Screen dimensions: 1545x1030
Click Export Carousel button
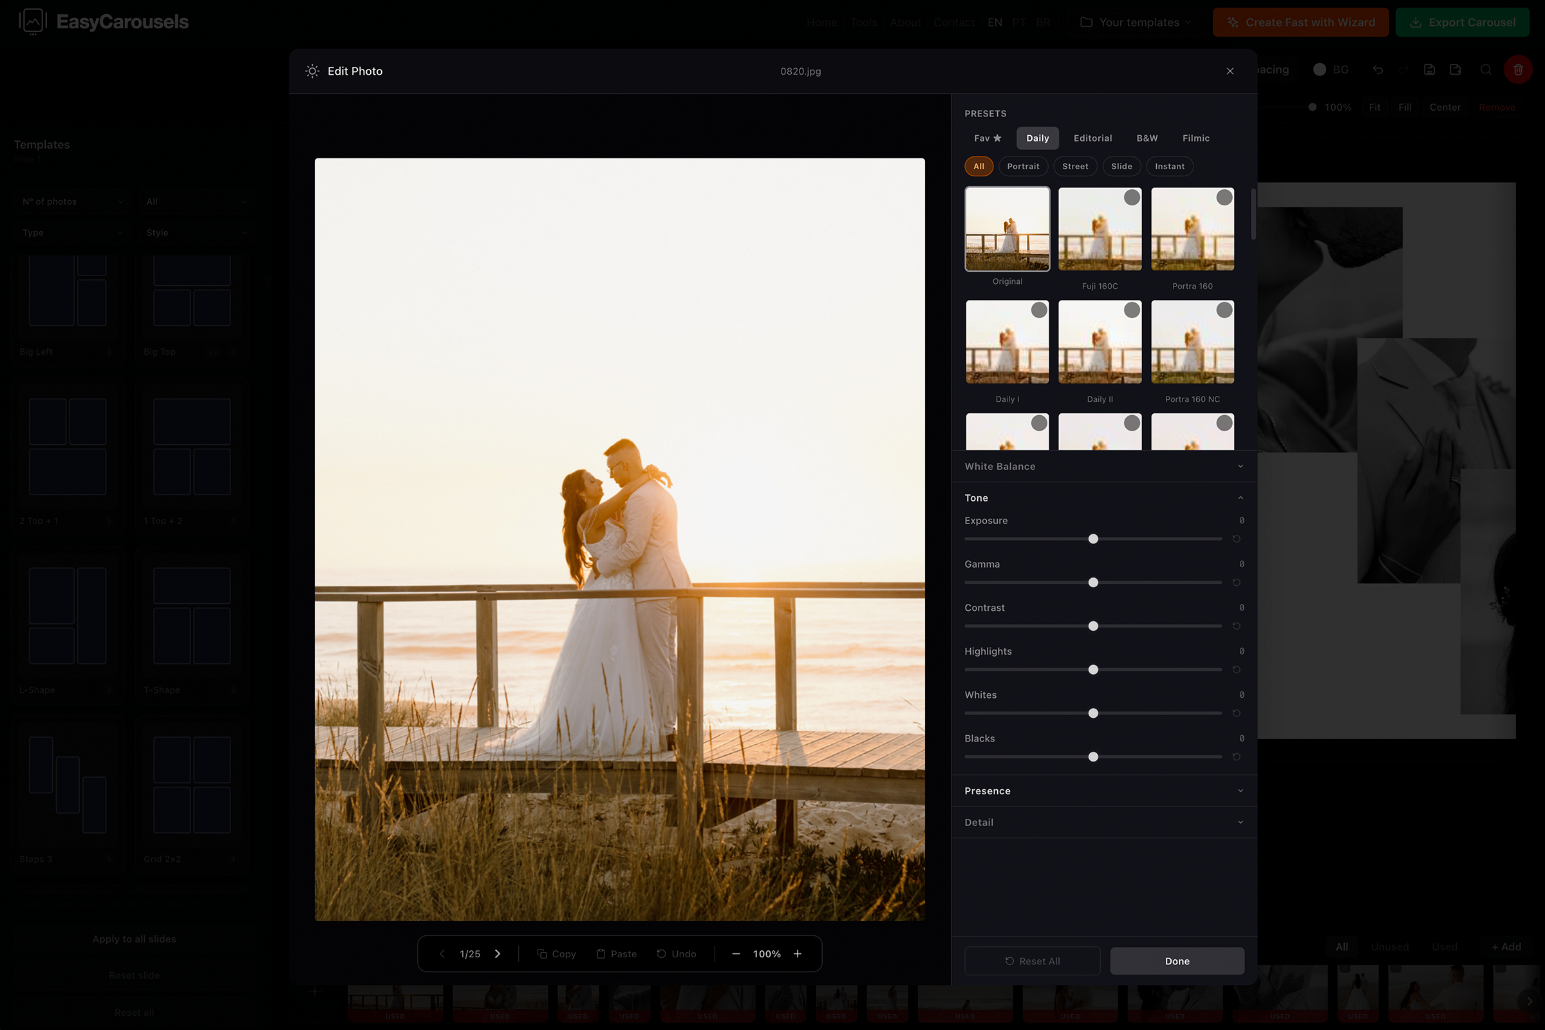(x=1462, y=23)
